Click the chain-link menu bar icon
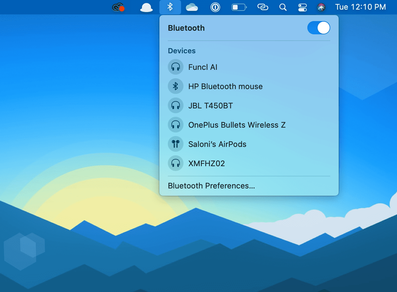 coord(263,7)
